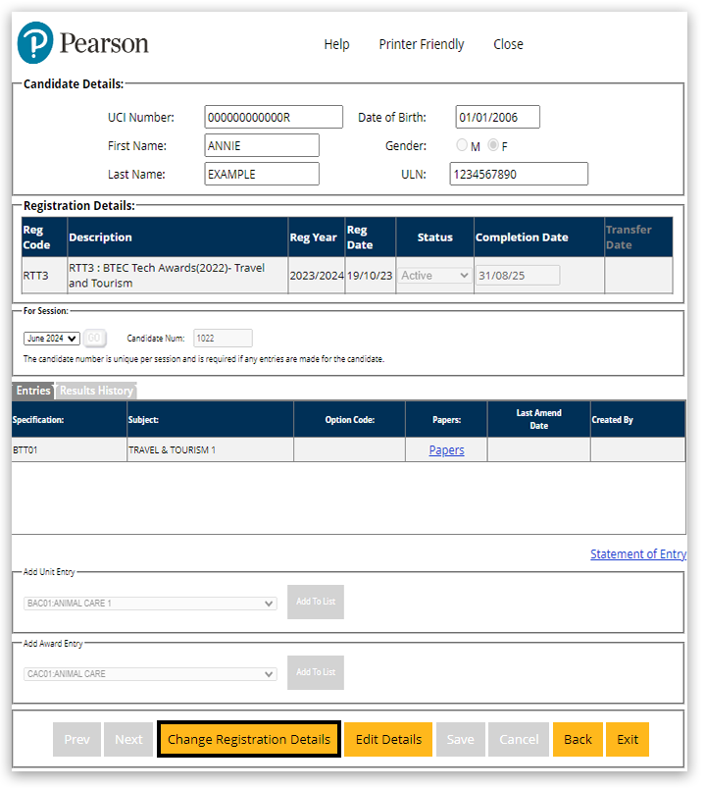This screenshot has height=789, width=705.
Task: Open the Add Unit Entry dropdown
Action: (x=150, y=604)
